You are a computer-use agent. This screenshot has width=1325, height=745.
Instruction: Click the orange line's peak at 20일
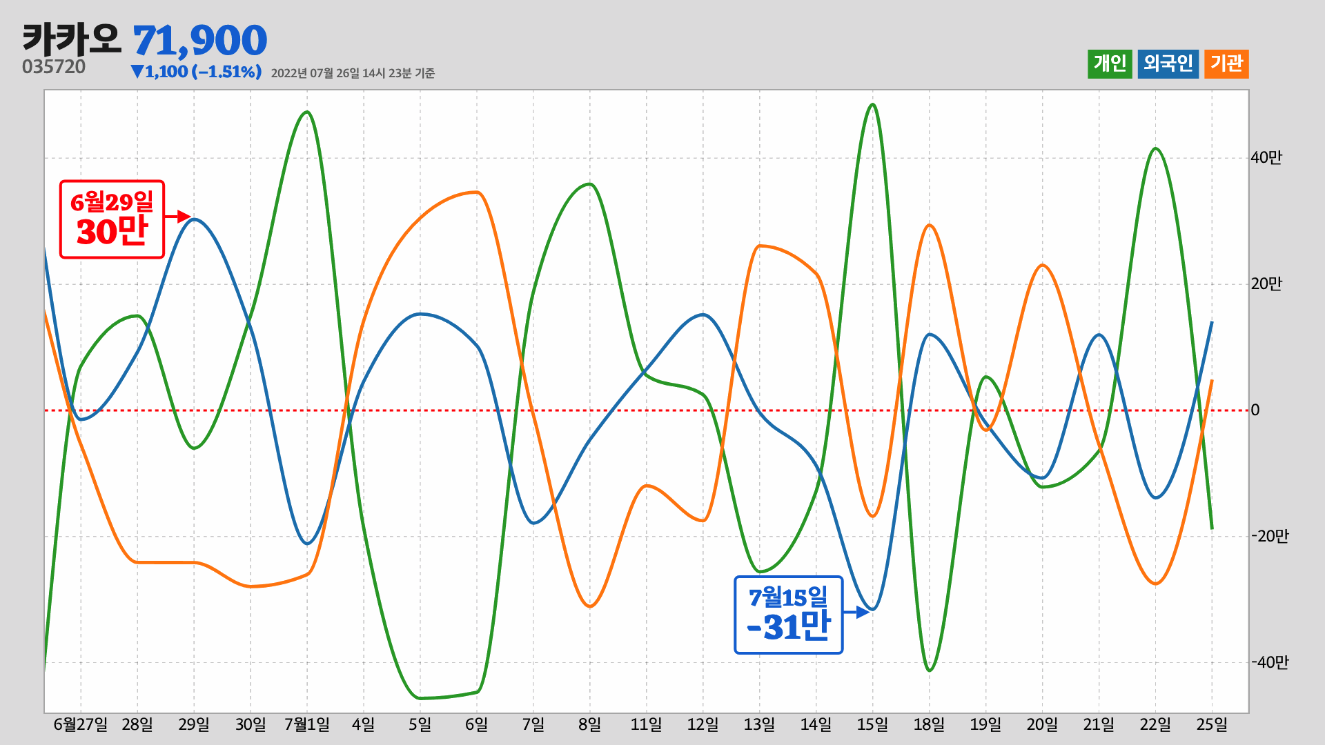[1043, 266]
